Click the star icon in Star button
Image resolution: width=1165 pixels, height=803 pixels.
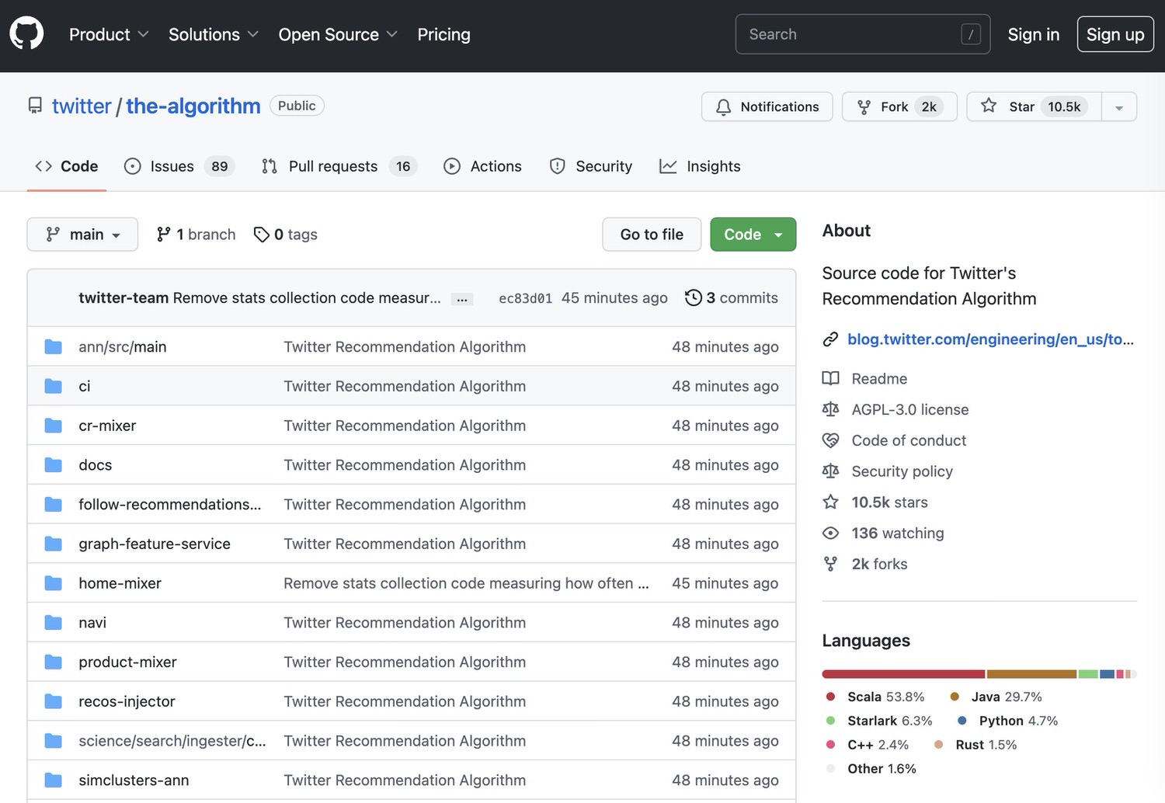pyautogui.click(x=988, y=106)
